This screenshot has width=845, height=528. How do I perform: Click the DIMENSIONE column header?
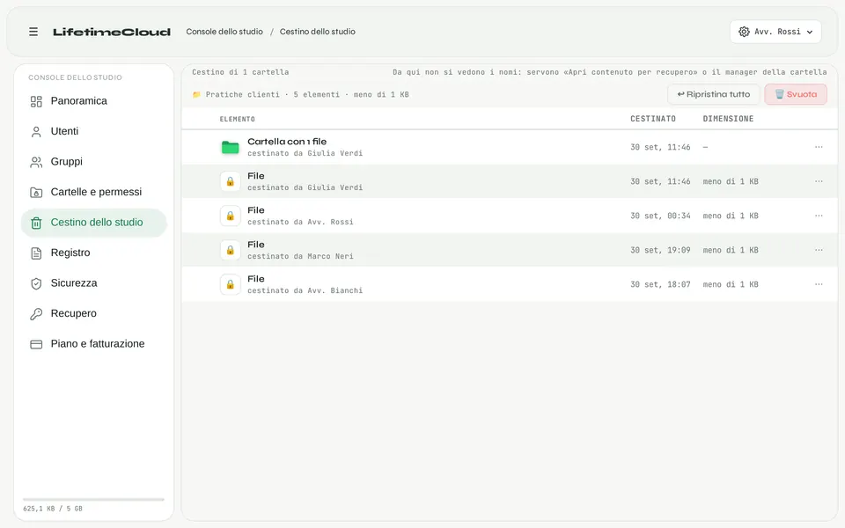pyautogui.click(x=728, y=119)
